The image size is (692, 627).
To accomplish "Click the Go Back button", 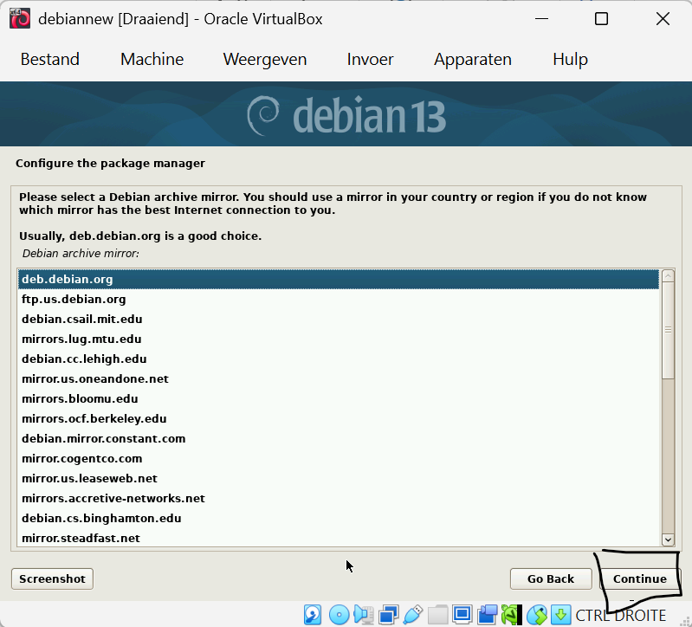I will (x=551, y=579).
